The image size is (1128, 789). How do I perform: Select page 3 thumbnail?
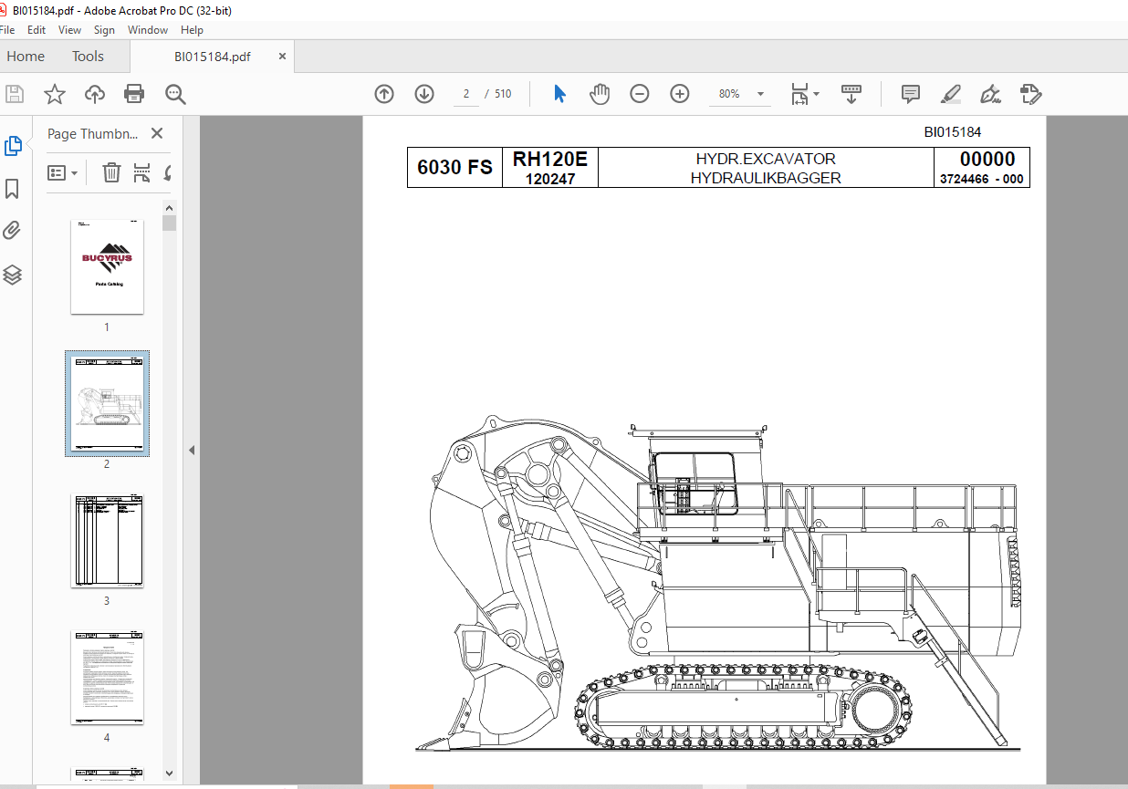[107, 540]
